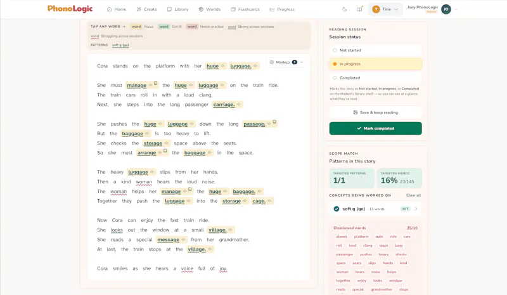This screenshot has width=507, height=295.
Task: Expand Joey PhonoLogic account menu chevron
Action: (x=456, y=10)
